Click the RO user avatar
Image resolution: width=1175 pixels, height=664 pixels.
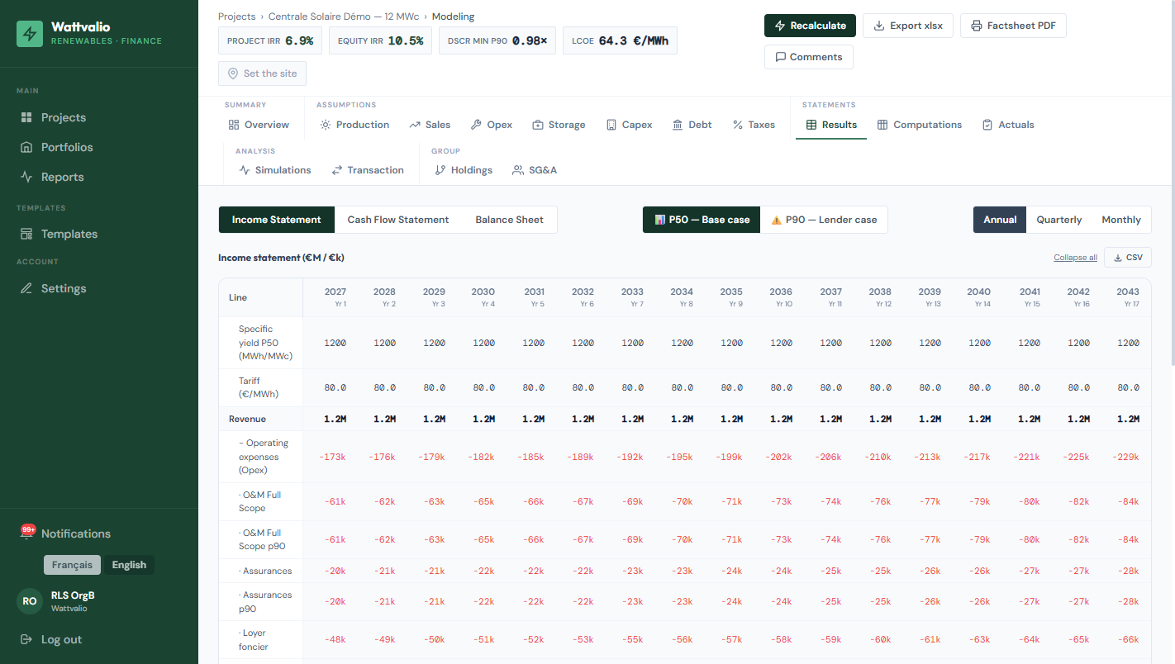tap(30, 601)
